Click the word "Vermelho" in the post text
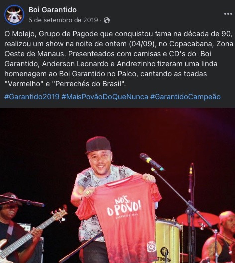Screen dimensions: 235x263 click(24, 84)
